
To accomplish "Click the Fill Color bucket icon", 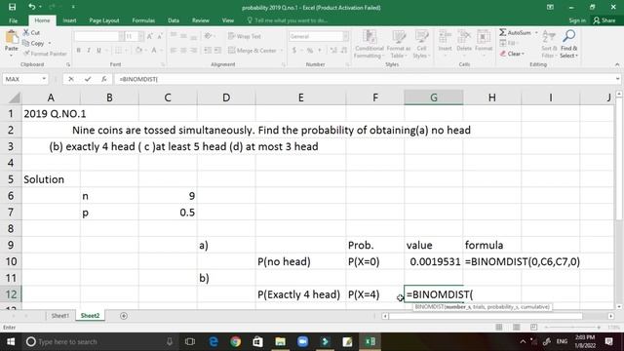I will [x=138, y=50].
